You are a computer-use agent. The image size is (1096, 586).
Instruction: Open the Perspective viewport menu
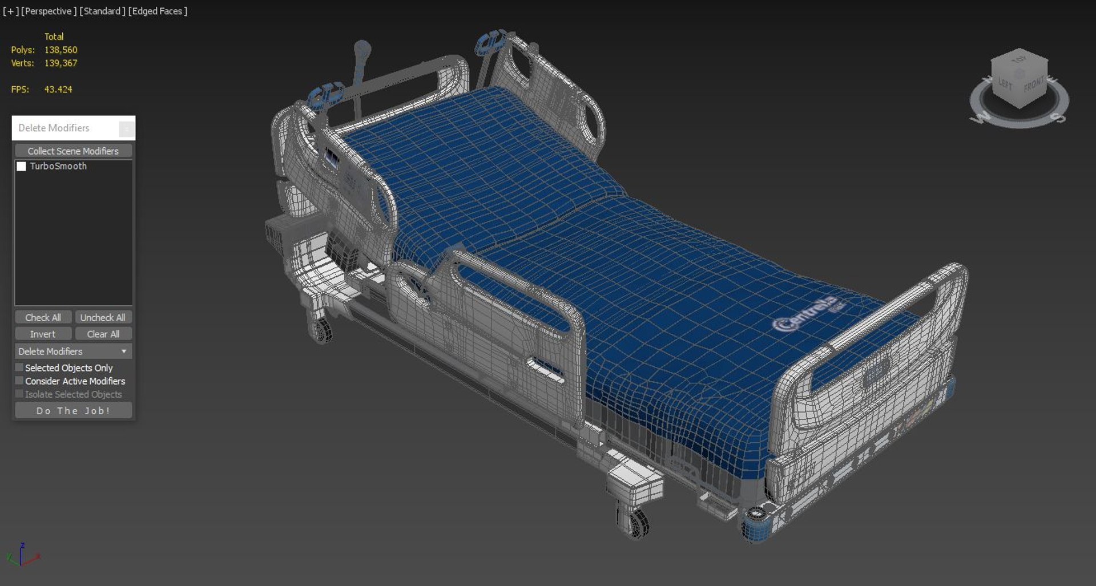(49, 11)
